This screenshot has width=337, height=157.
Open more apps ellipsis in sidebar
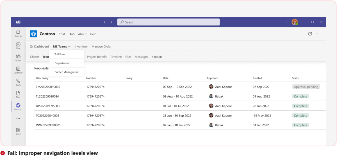pos(18,119)
